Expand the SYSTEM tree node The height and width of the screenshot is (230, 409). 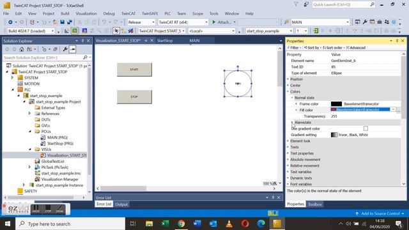click(12, 78)
